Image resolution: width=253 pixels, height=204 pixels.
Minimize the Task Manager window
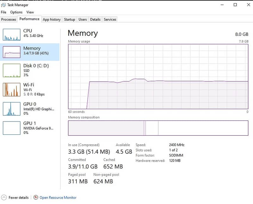222,5
